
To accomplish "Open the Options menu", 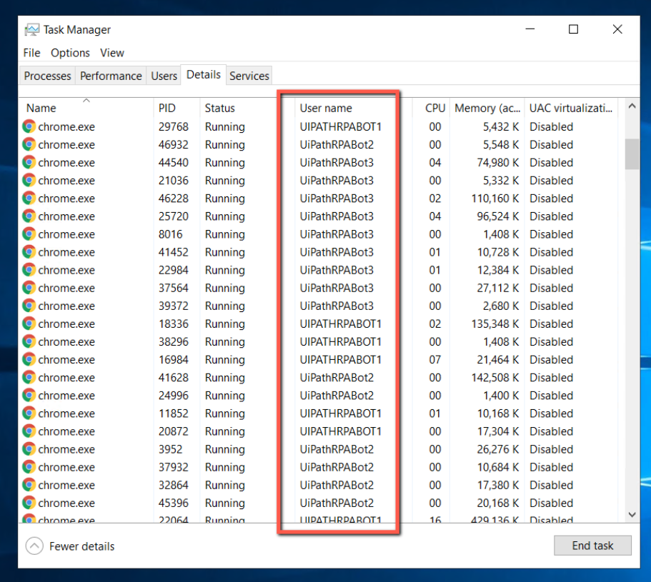I will pos(69,53).
